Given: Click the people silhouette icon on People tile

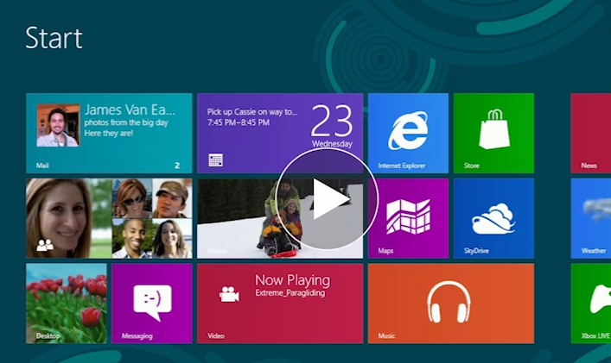Looking at the screenshot, I should 45,245.
